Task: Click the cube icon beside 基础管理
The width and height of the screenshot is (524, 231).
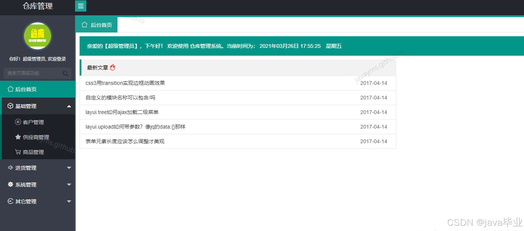Action: (10, 106)
